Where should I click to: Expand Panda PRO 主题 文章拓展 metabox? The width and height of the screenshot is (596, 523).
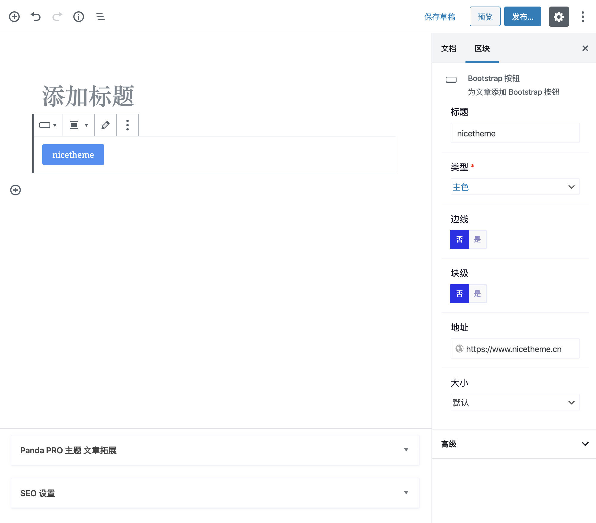point(215,450)
